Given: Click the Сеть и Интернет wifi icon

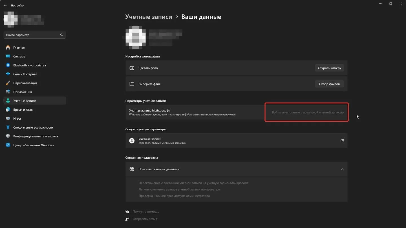Looking at the screenshot, I should (8, 74).
